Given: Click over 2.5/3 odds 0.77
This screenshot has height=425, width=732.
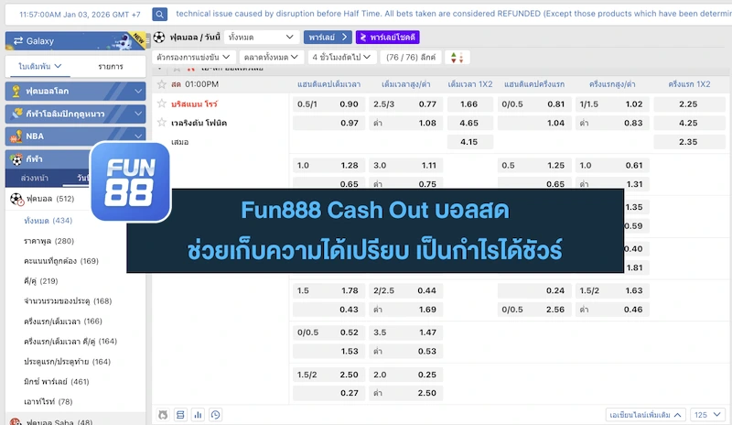Looking at the screenshot, I should pos(405,104).
